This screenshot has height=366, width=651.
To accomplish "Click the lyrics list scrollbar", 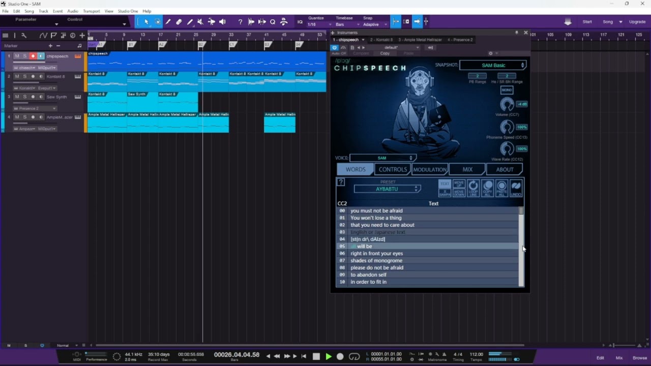I will point(521,247).
